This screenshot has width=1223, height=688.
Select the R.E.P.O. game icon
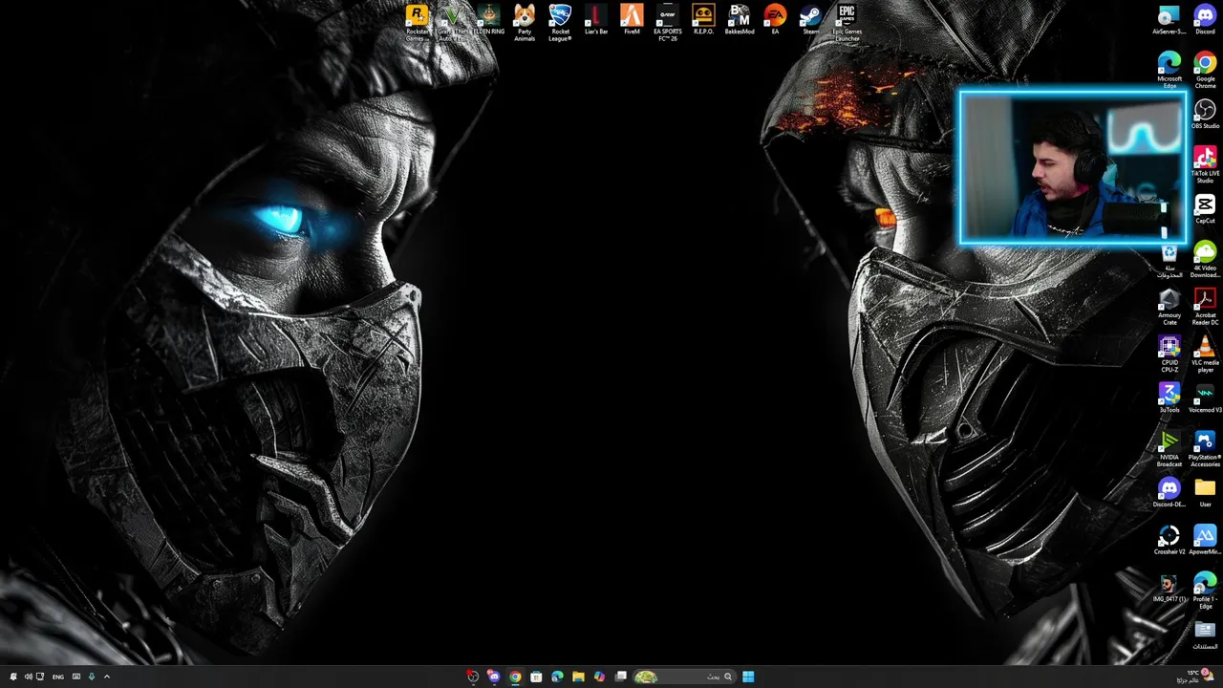click(703, 19)
